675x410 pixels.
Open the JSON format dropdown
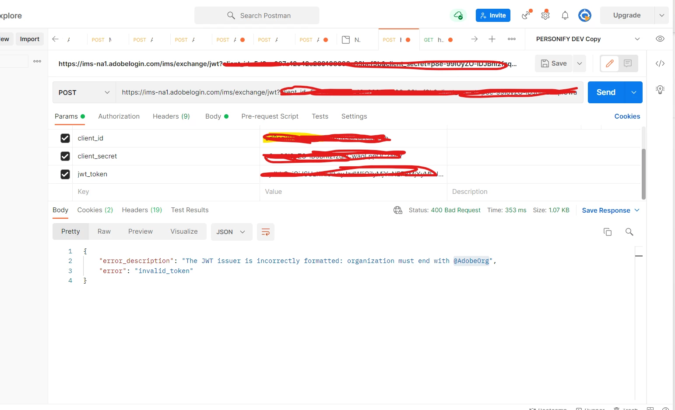232,232
